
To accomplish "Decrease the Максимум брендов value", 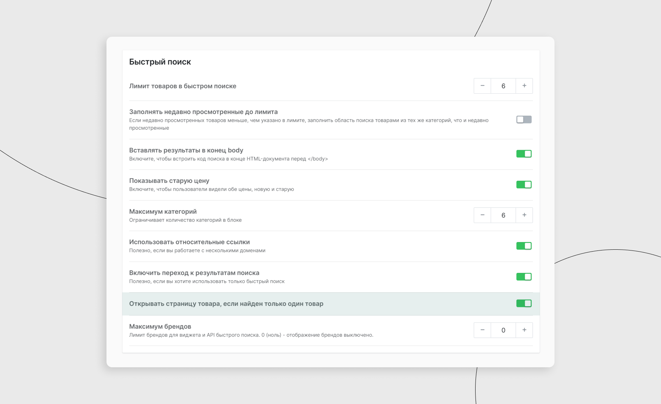I will point(482,330).
